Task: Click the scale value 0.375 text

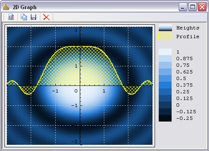Action: point(184,85)
